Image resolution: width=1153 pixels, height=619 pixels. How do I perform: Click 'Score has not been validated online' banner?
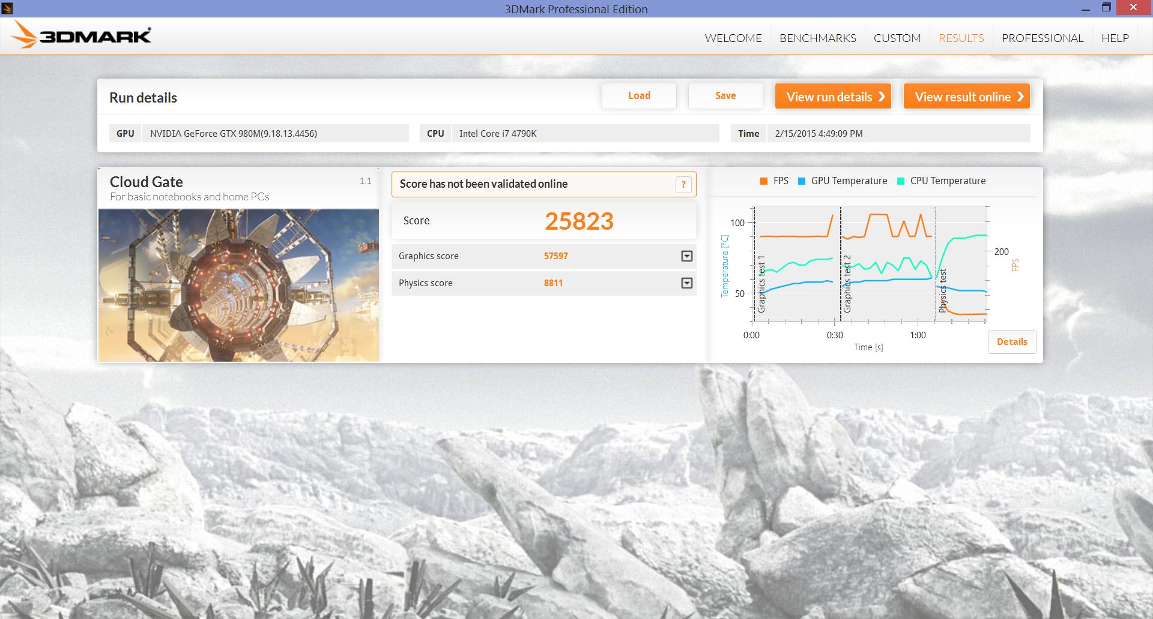(543, 185)
